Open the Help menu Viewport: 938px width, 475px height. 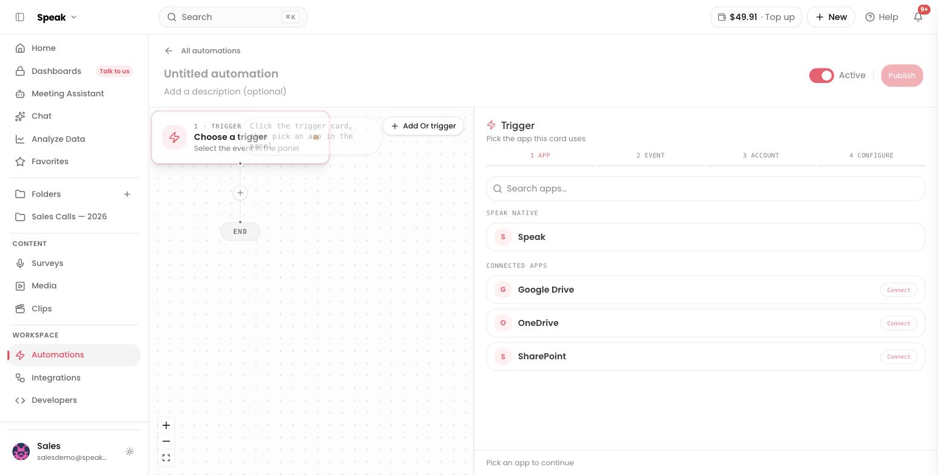(882, 17)
